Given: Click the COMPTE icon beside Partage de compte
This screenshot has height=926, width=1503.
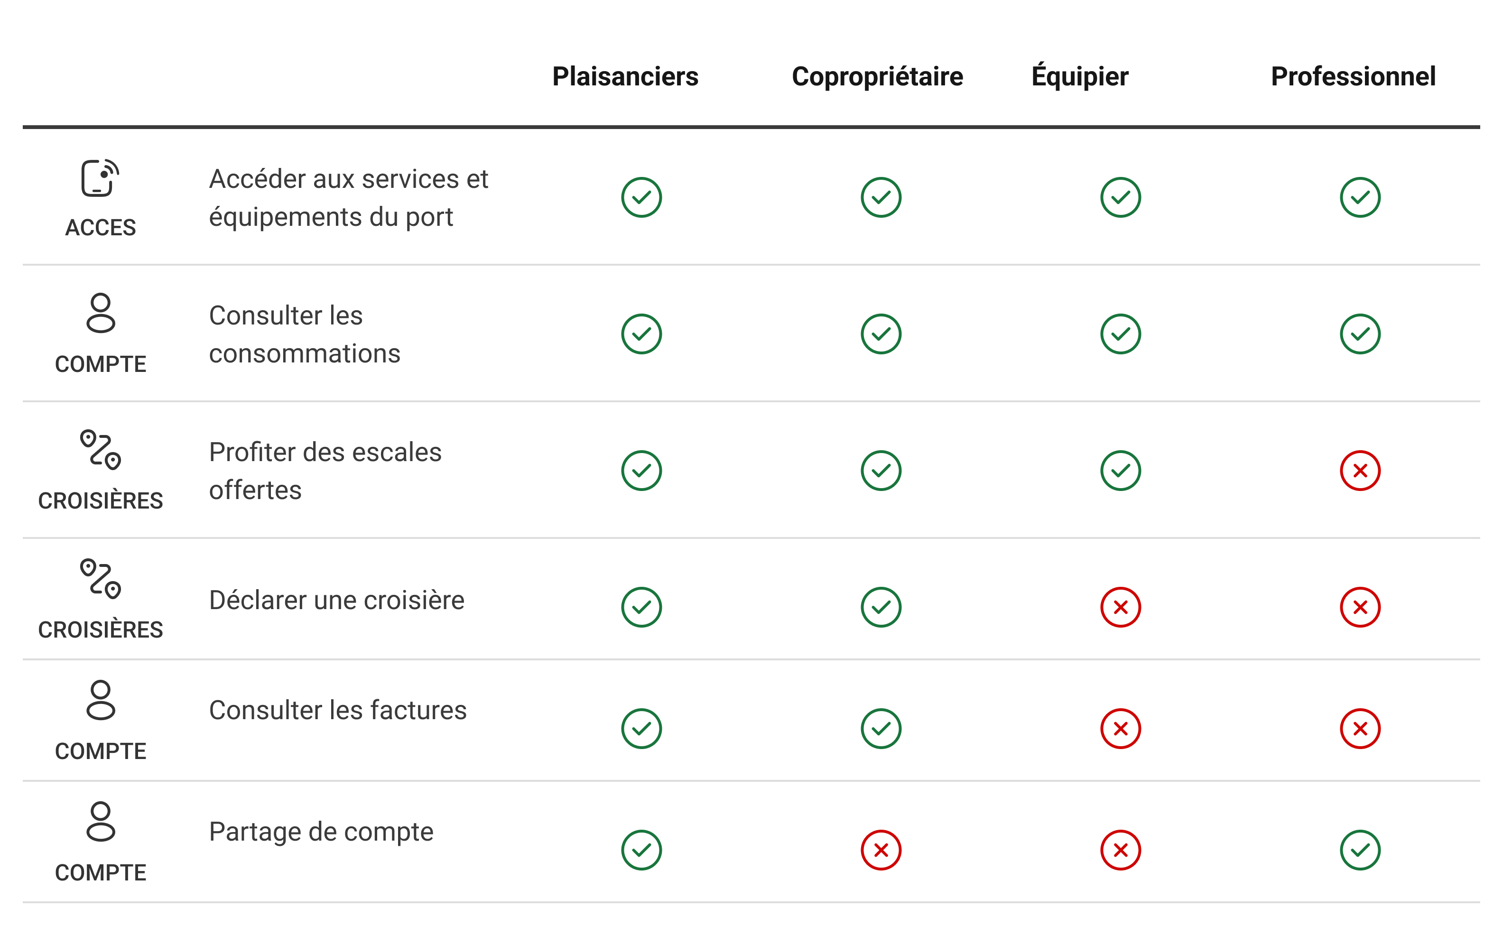Looking at the screenshot, I should click(x=101, y=821).
